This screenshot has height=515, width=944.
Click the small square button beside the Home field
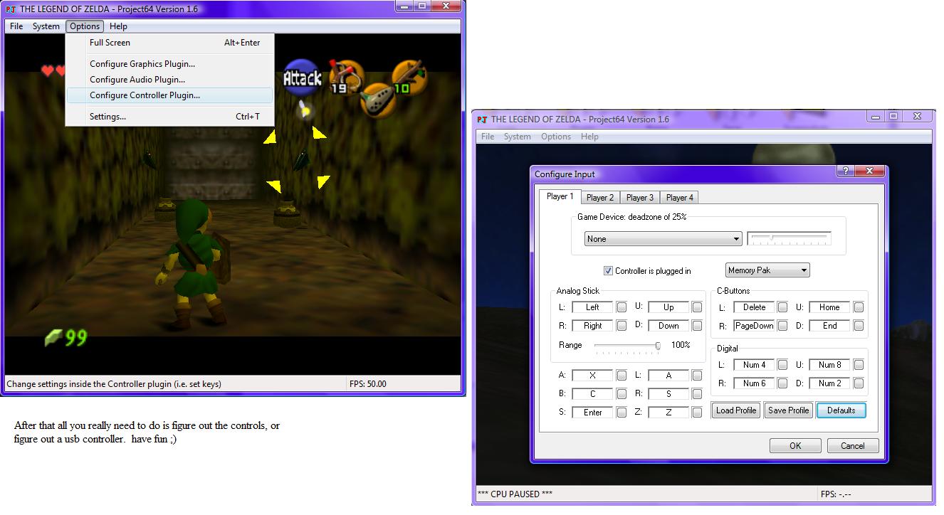tap(859, 307)
